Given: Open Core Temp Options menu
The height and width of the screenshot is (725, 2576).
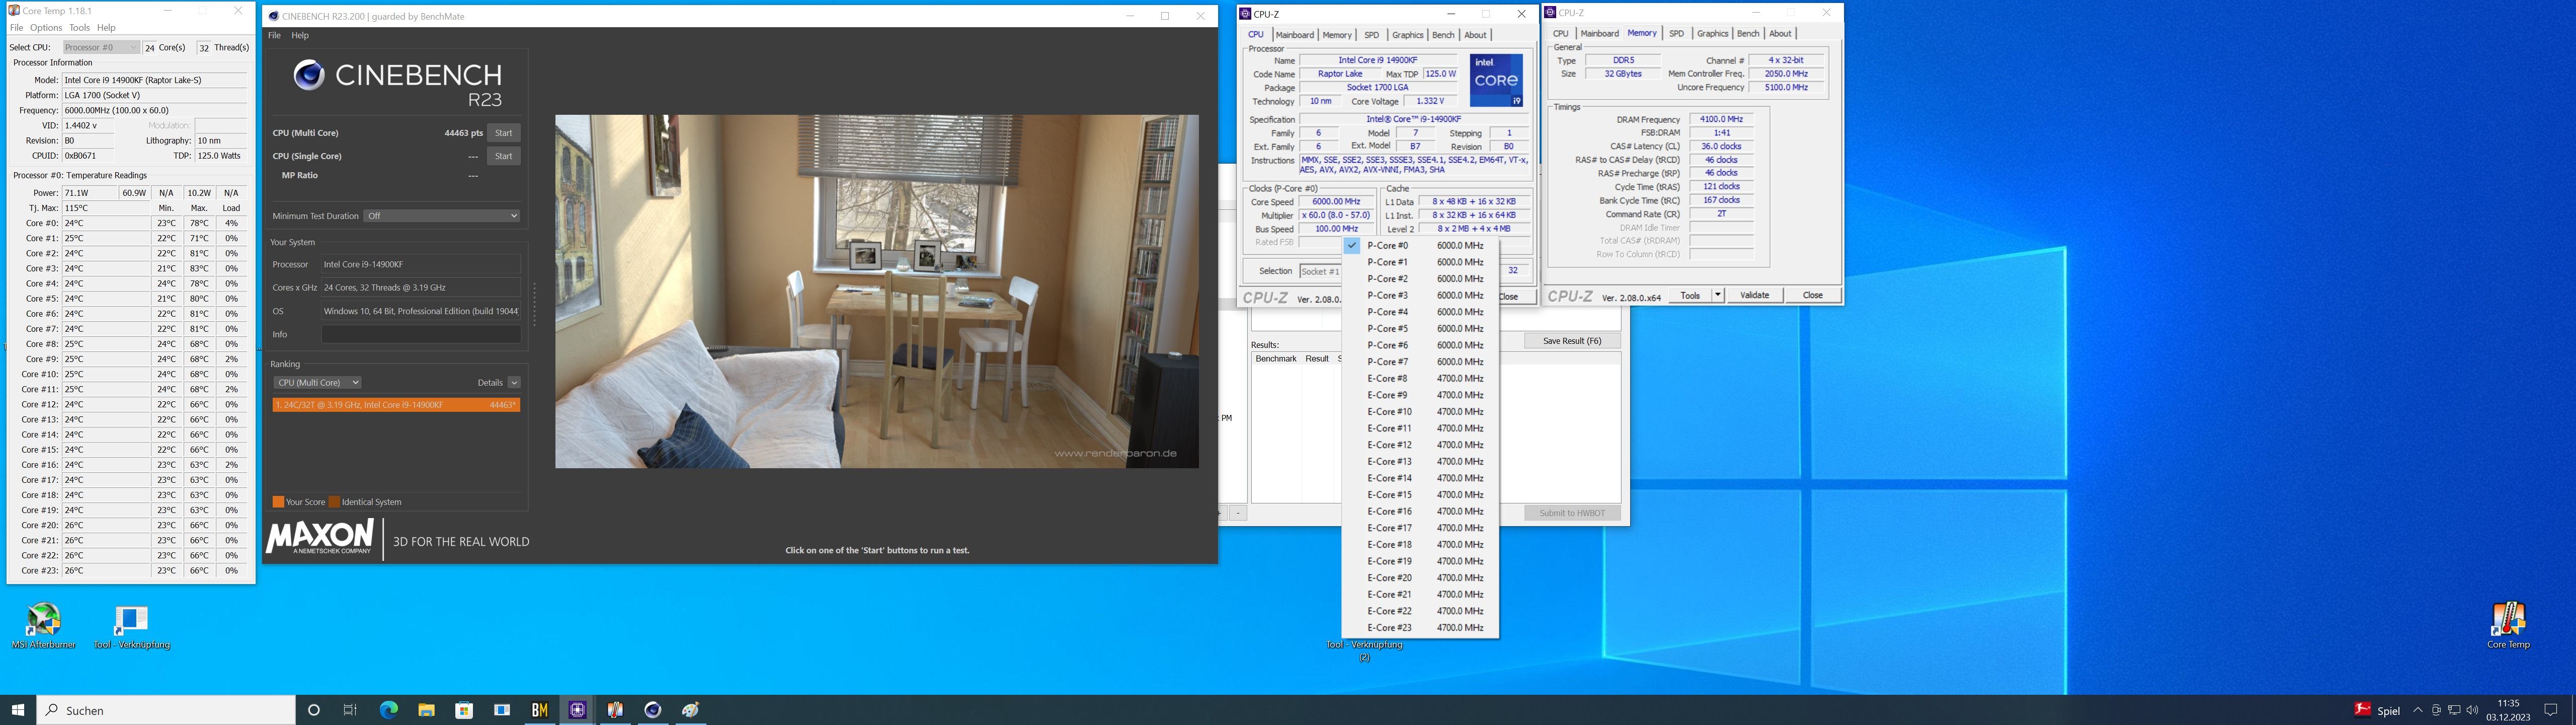Looking at the screenshot, I should click(x=46, y=27).
